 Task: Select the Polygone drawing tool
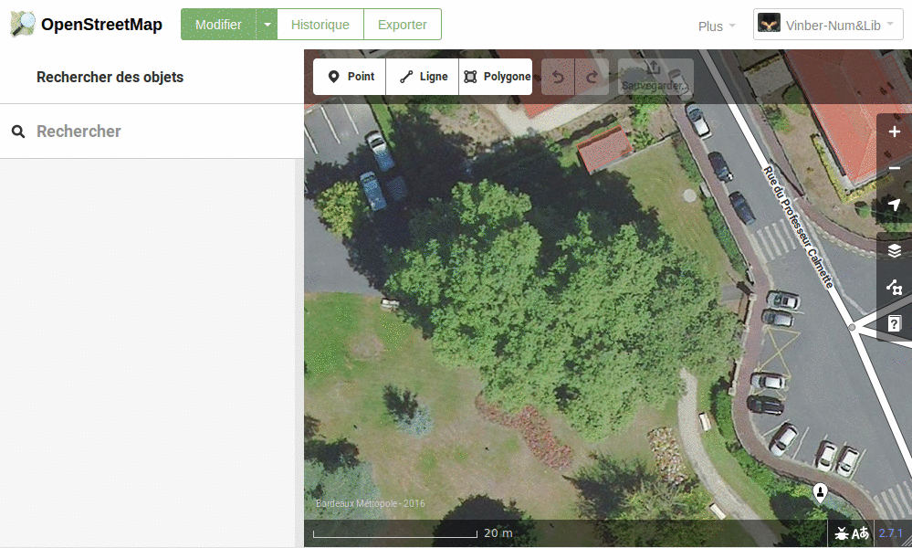click(496, 77)
